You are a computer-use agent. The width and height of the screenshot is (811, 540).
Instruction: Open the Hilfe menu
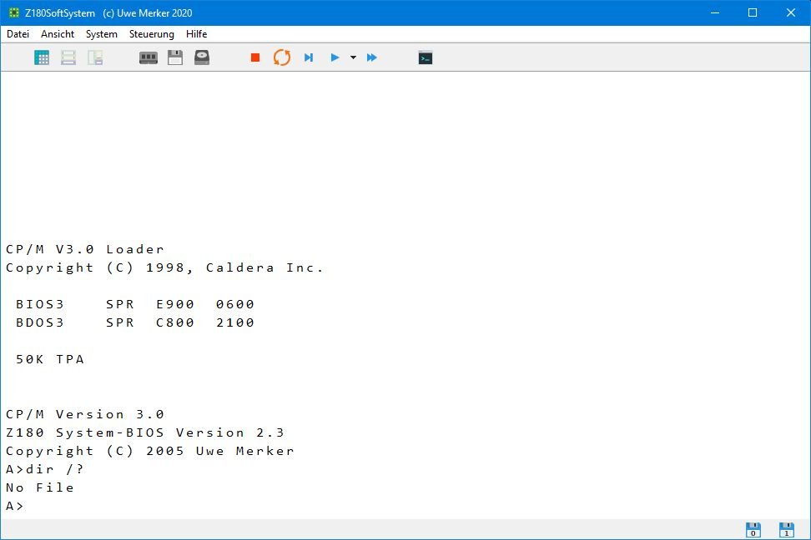197,34
